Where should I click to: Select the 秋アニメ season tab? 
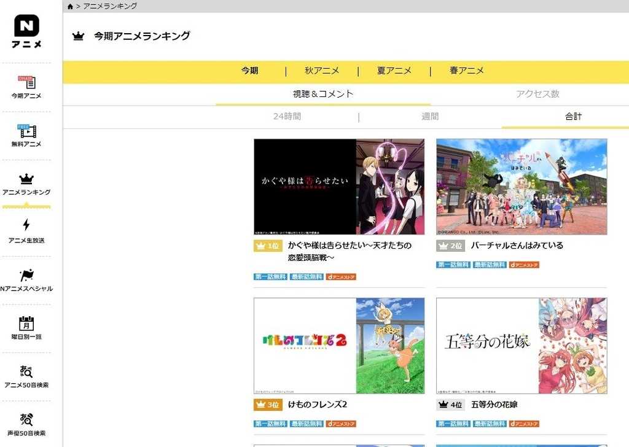click(x=322, y=71)
